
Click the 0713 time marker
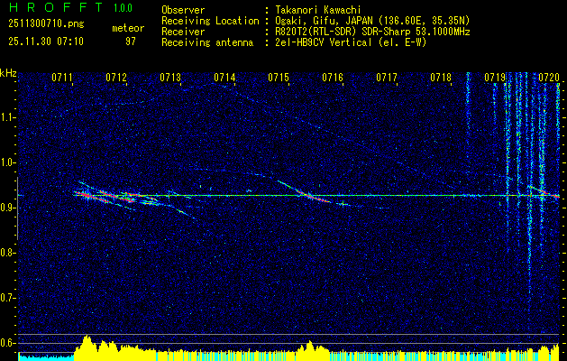pos(170,78)
